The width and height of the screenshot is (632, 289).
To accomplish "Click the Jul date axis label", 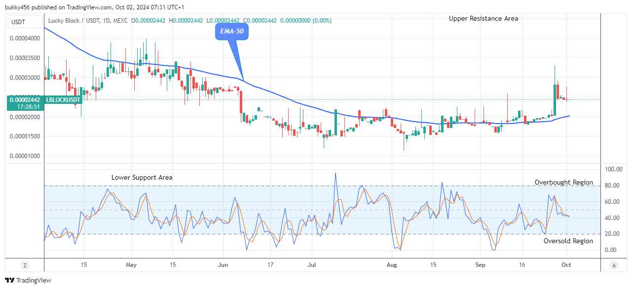I will point(312,265).
